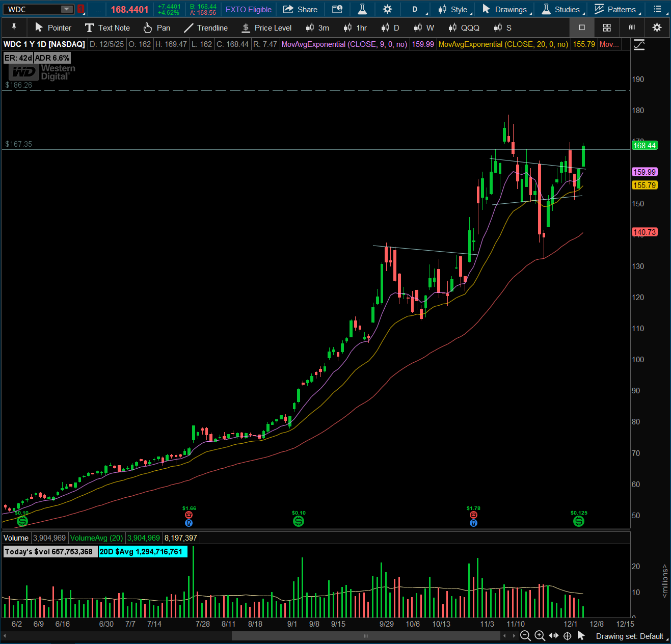Viewport: 671px width, 644px height.
Task: Click the expand time axis arrows icon
Action: pyautogui.click(x=553, y=636)
